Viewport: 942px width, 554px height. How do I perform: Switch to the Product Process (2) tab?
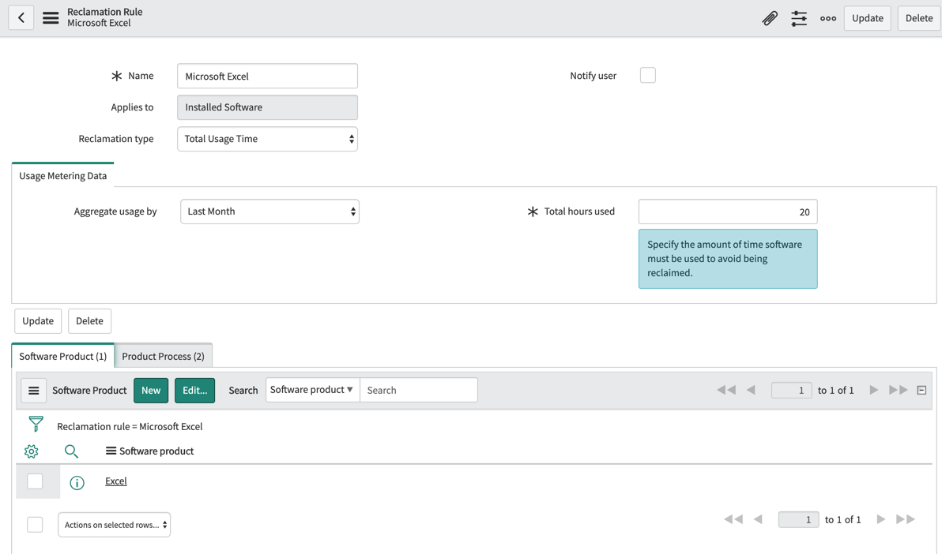(x=163, y=356)
